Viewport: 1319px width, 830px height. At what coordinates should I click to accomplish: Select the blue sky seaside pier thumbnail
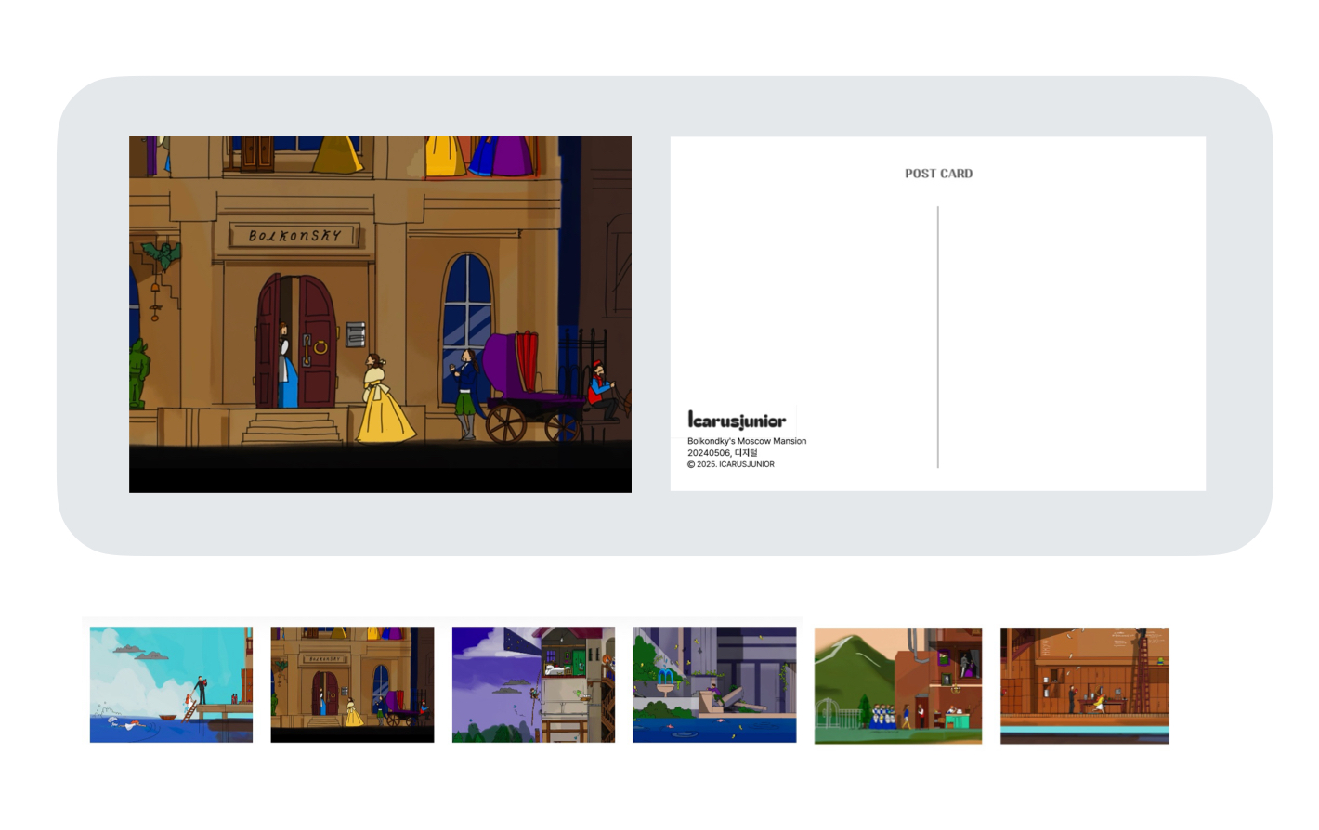[171, 684]
